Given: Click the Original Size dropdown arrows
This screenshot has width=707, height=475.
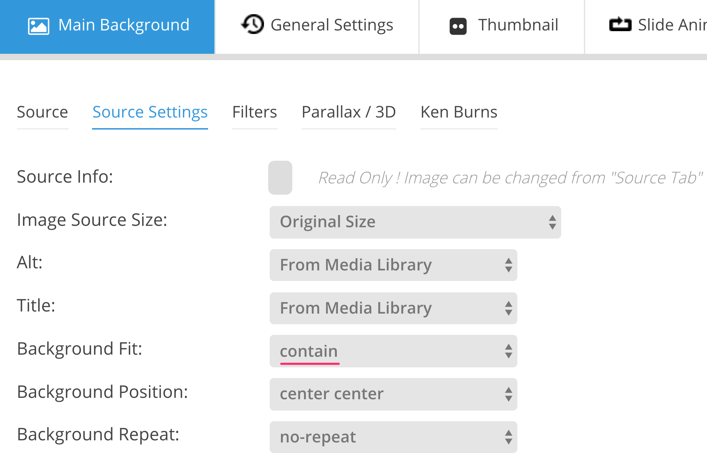Looking at the screenshot, I should click(x=552, y=222).
